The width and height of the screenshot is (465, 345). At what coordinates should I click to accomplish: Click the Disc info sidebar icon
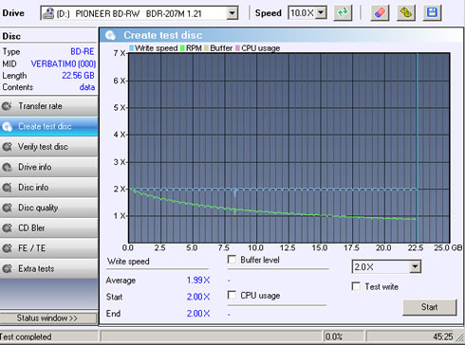click(x=7, y=188)
